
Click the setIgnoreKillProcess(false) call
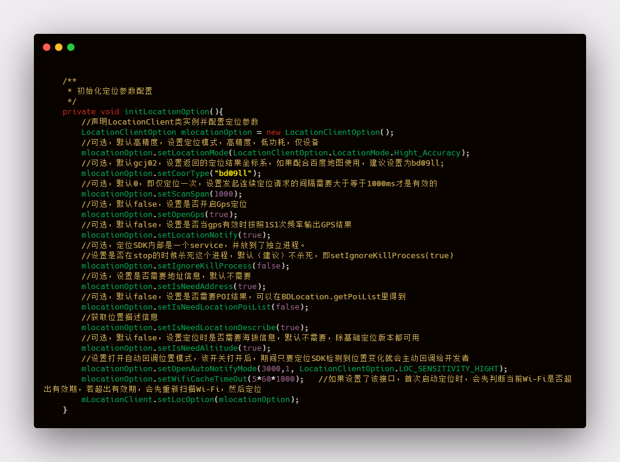pyautogui.click(x=223, y=265)
